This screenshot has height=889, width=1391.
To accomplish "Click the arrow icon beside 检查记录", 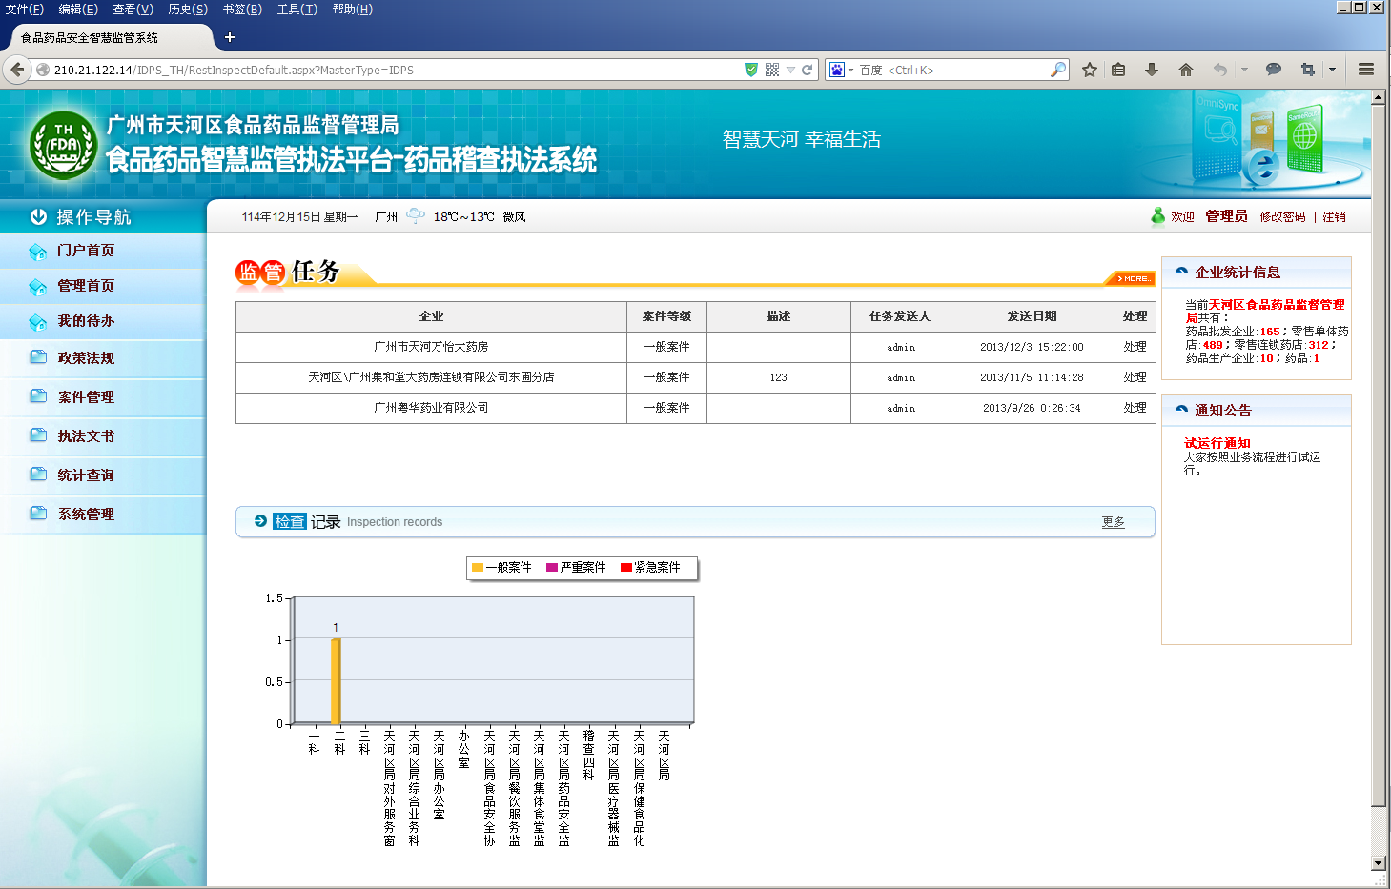I will coord(260,521).
